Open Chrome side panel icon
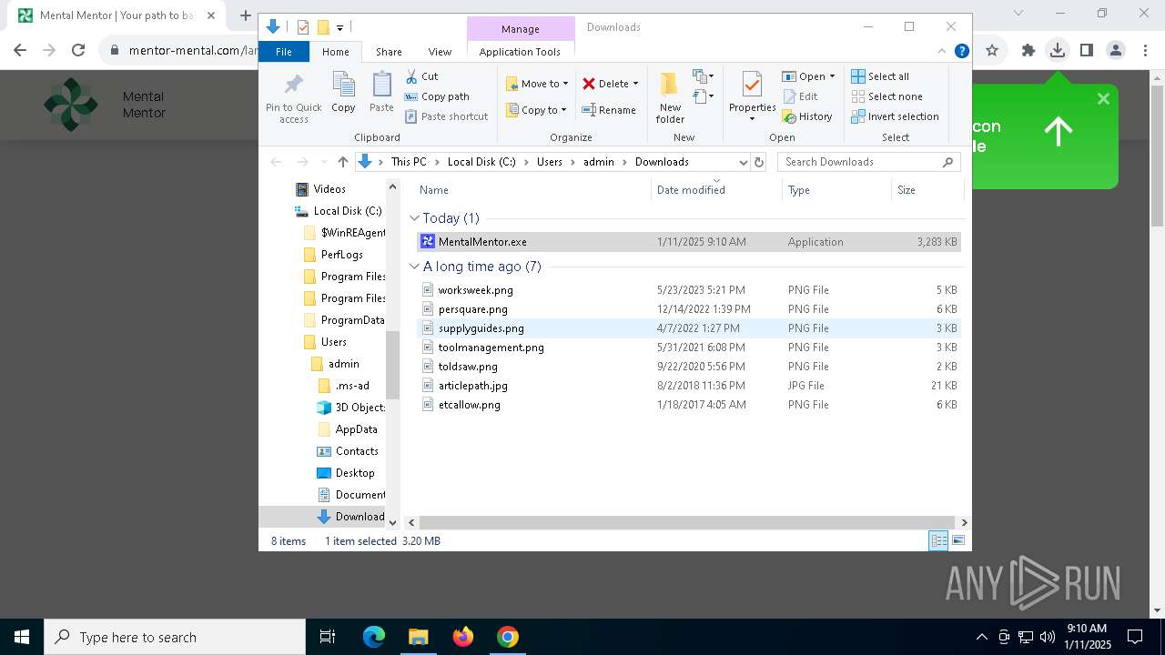The height and width of the screenshot is (655, 1165). (1086, 50)
